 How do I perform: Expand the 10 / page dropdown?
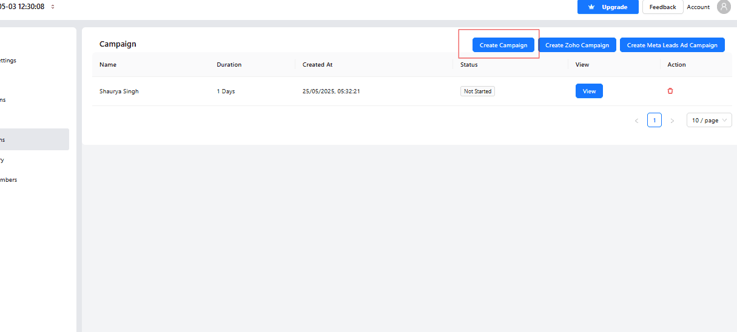(x=709, y=121)
